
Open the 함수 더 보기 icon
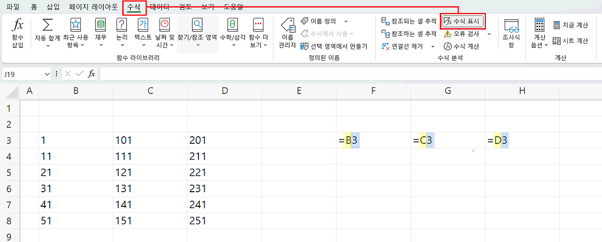pyautogui.click(x=258, y=24)
